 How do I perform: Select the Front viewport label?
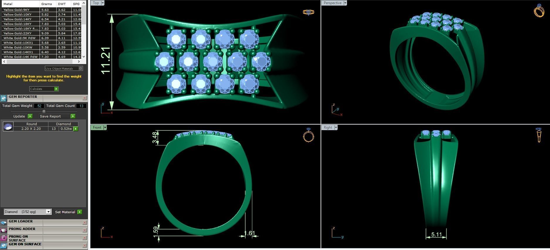pos(97,127)
